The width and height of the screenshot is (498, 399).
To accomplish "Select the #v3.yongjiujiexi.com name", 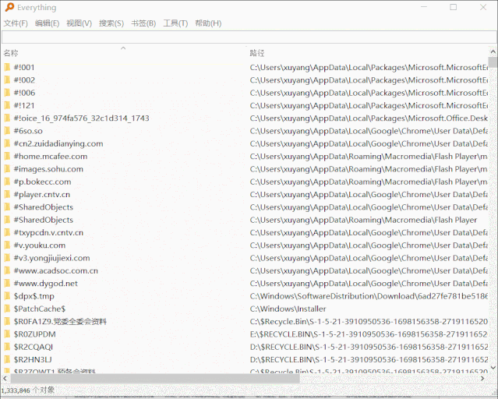I will [51, 258].
